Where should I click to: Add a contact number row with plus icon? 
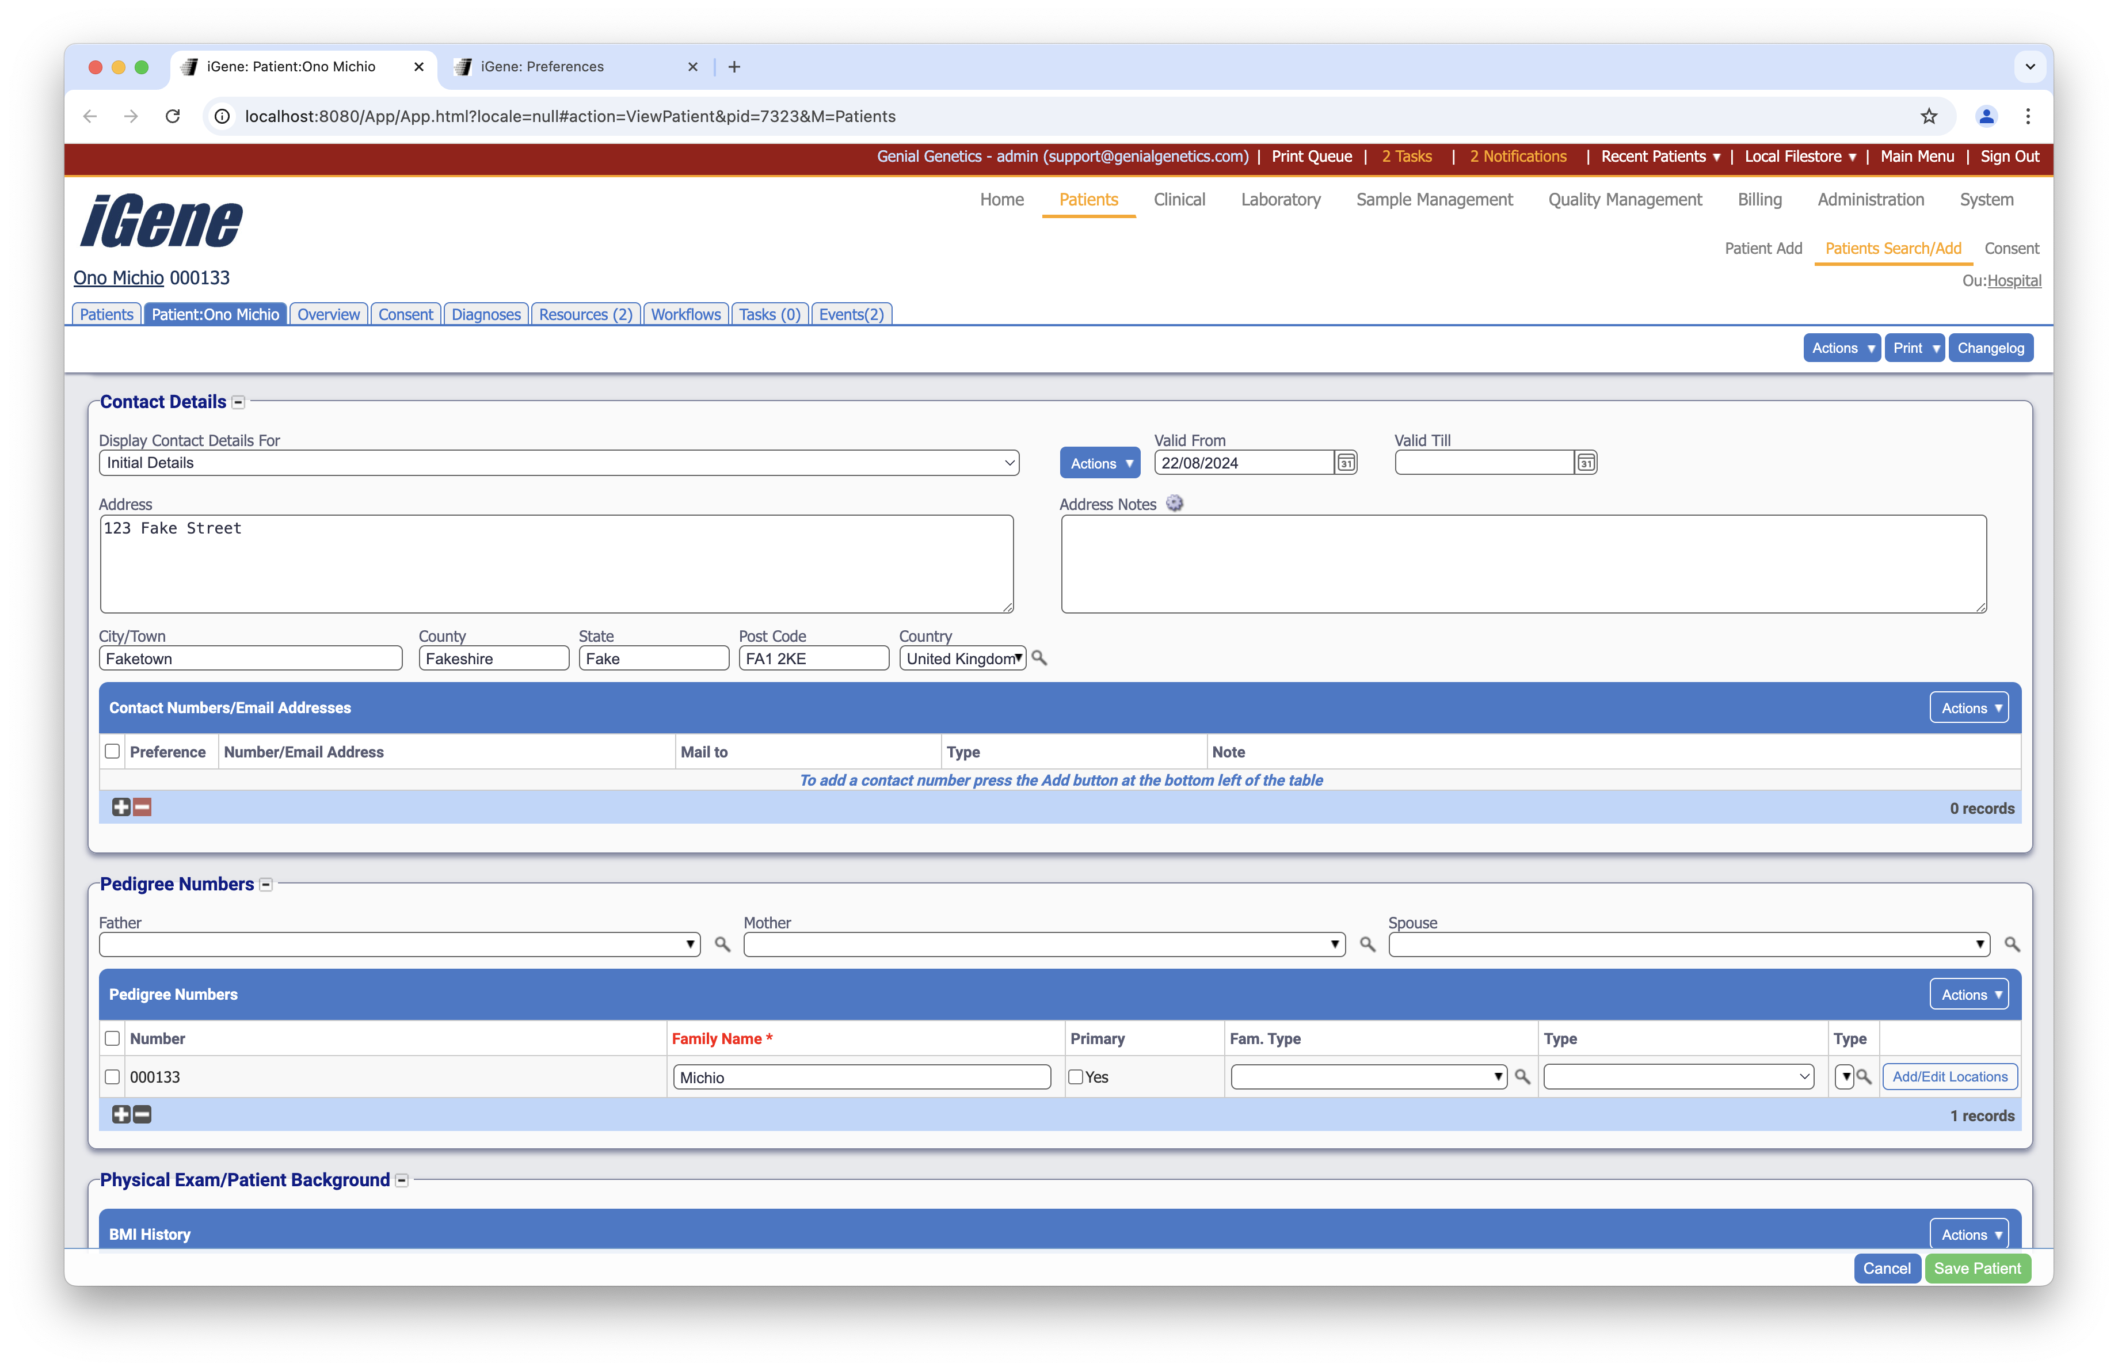[x=121, y=807]
